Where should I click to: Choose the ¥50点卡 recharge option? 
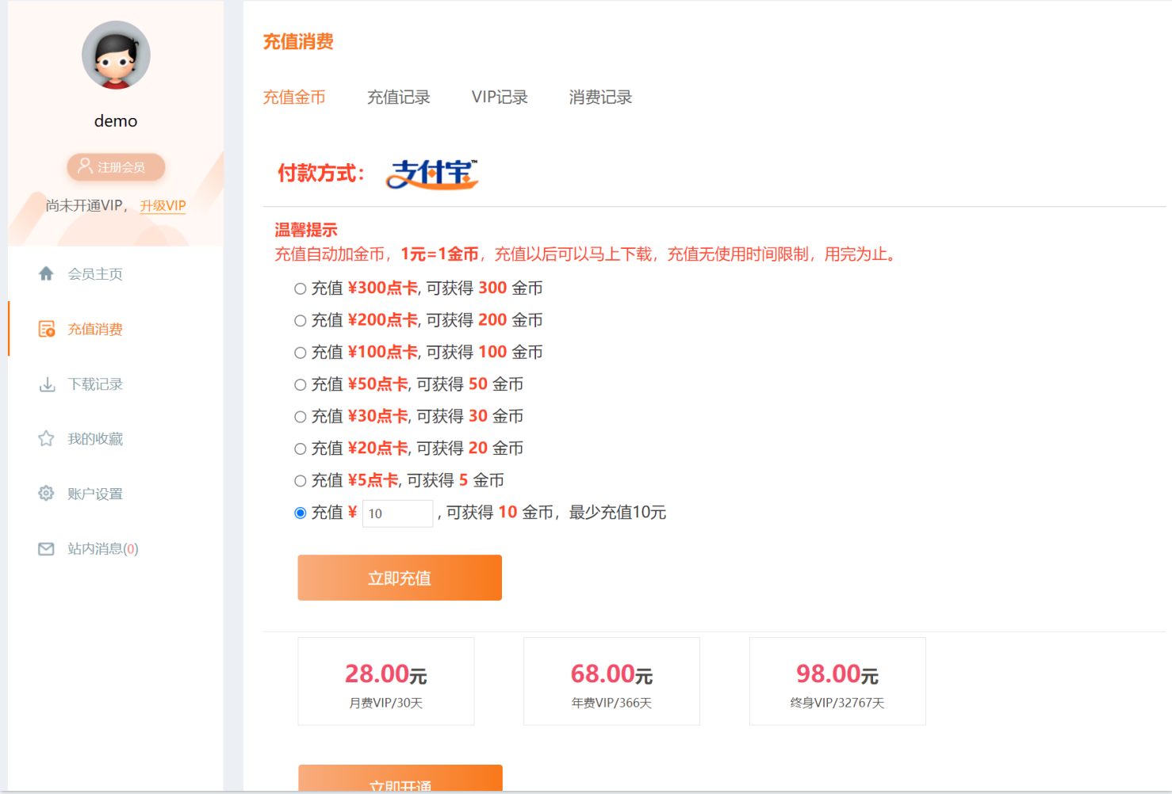pos(300,384)
